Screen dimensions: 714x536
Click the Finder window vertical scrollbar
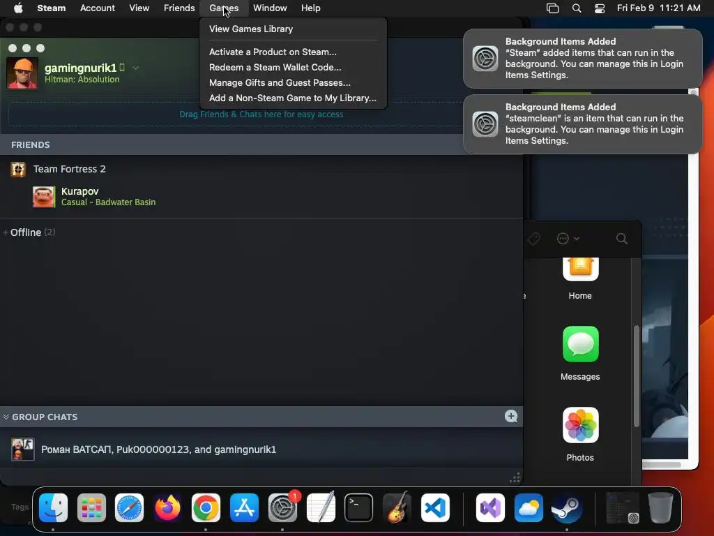(636, 376)
